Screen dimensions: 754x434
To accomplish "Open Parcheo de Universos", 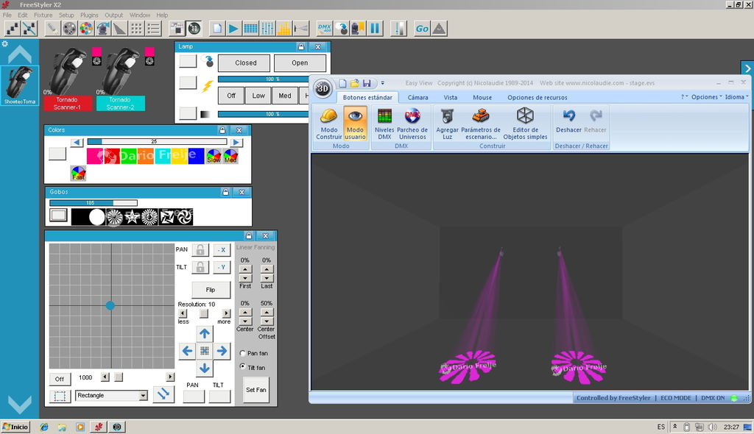I will (x=412, y=124).
